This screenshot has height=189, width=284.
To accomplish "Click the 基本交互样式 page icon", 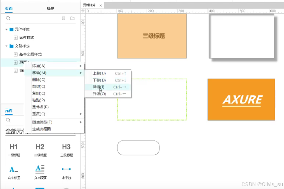I will click(x=15, y=54).
